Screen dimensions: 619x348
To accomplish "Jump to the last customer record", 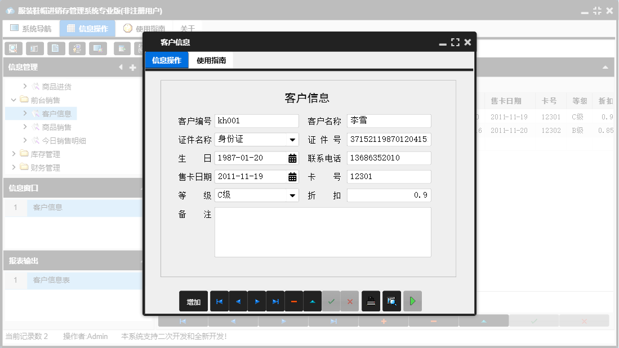I will [x=275, y=301].
